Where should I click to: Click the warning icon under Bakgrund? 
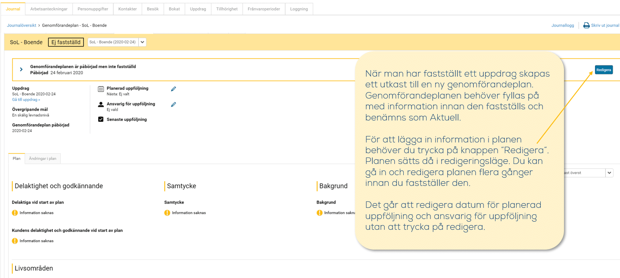tap(320, 213)
